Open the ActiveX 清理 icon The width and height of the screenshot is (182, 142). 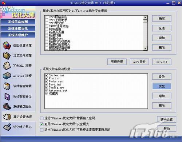(x=7, y=76)
